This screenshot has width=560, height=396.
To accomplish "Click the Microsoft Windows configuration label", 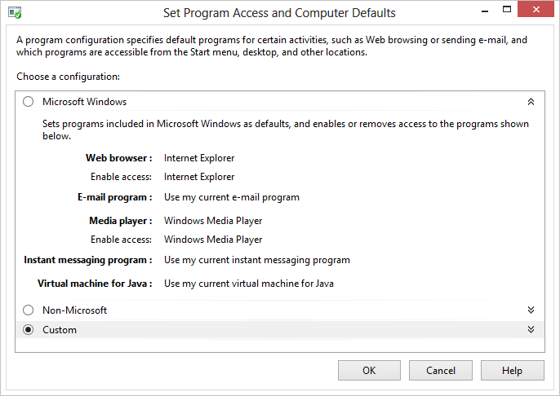I will (x=84, y=102).
